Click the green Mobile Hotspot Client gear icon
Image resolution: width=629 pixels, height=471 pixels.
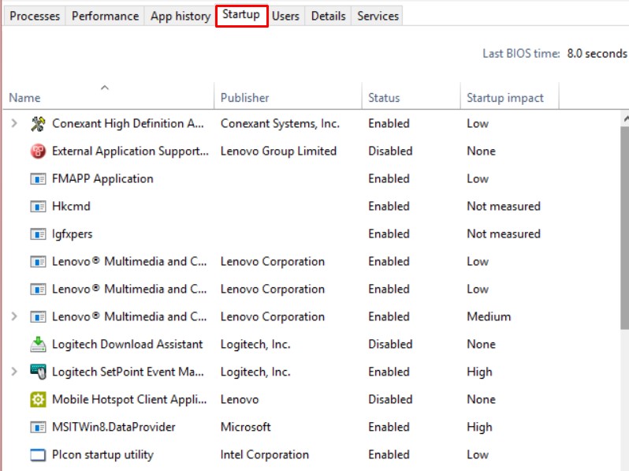[x=38, y=399]
